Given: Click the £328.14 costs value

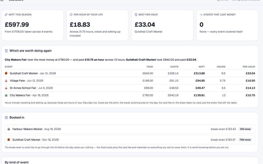Looking at the screenshot, I should coord(173,73).
